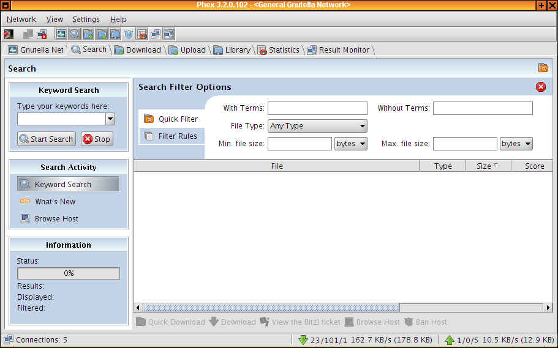The height and width of the screenshot is (348, 558).
Task: Switch to the Statistics tab
Action: tap(279, 50)
